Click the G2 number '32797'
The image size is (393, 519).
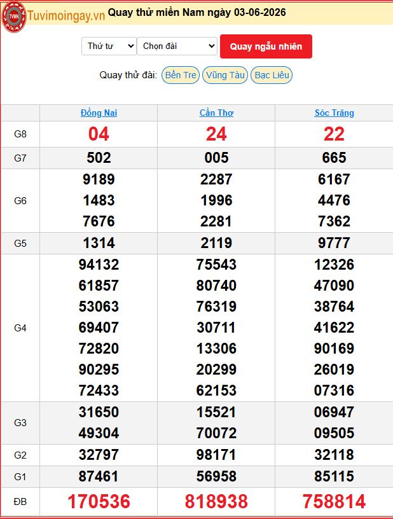pos(99,455)
